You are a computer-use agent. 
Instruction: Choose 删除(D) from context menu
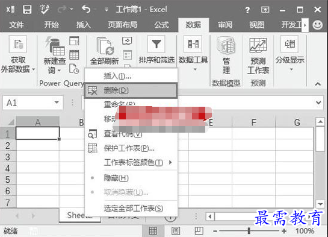(x=131, y=90)
